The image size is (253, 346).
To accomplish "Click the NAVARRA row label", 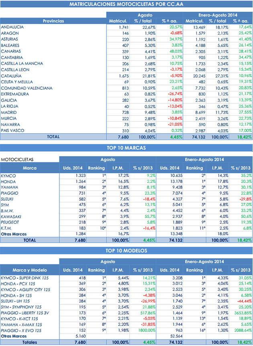I will (10, 124).
